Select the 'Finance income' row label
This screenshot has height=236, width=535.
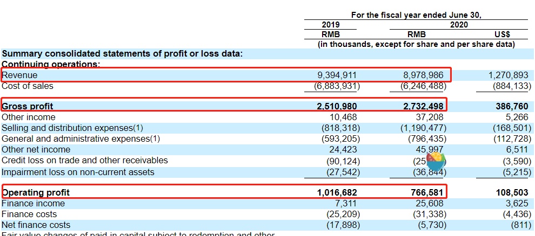pos(33,204)
